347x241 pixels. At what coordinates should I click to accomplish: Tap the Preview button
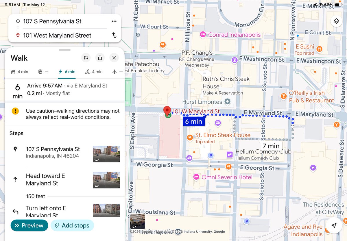(x=29, y=225)
